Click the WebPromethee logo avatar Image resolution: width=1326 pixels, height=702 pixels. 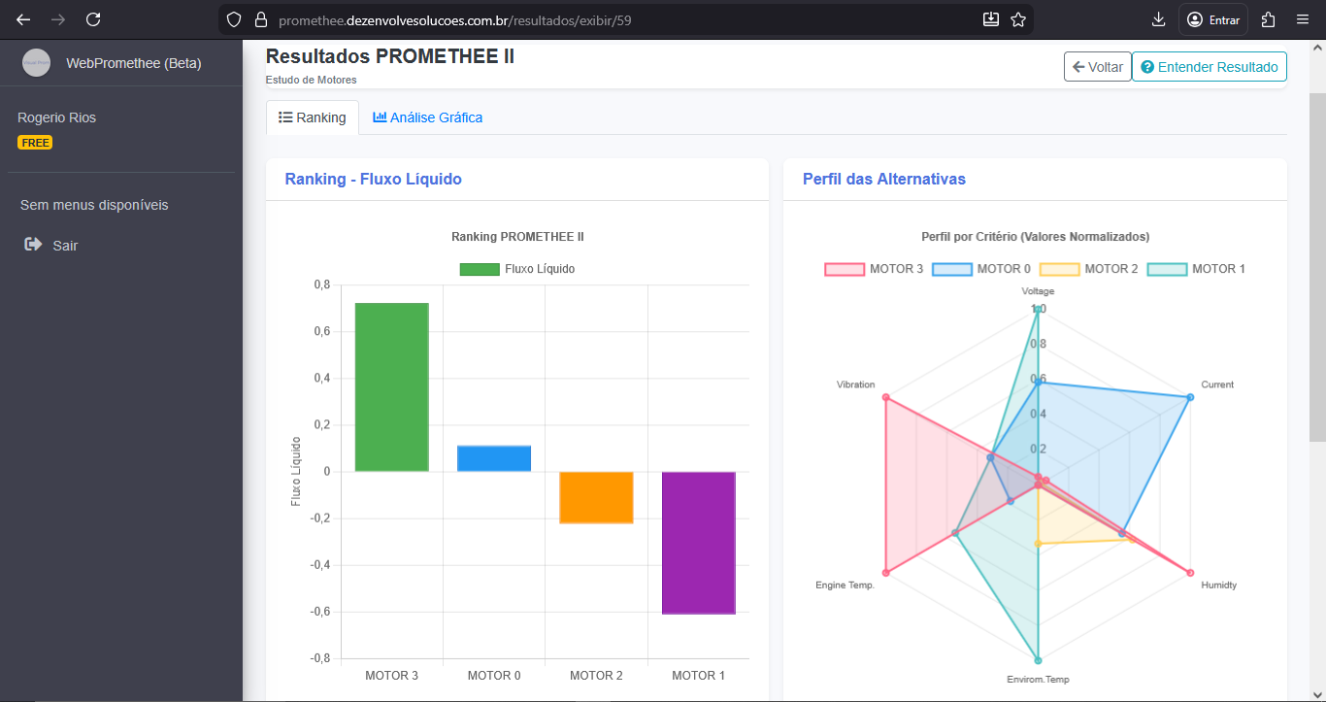[x=36, y=63]
